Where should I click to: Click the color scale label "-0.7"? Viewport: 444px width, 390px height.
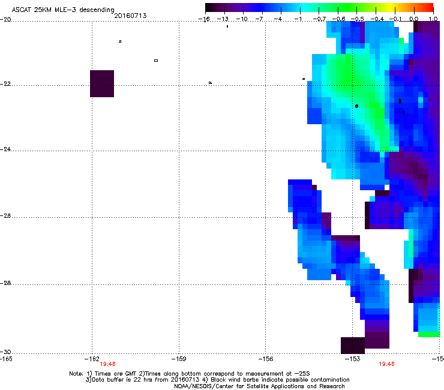[319, 19]
